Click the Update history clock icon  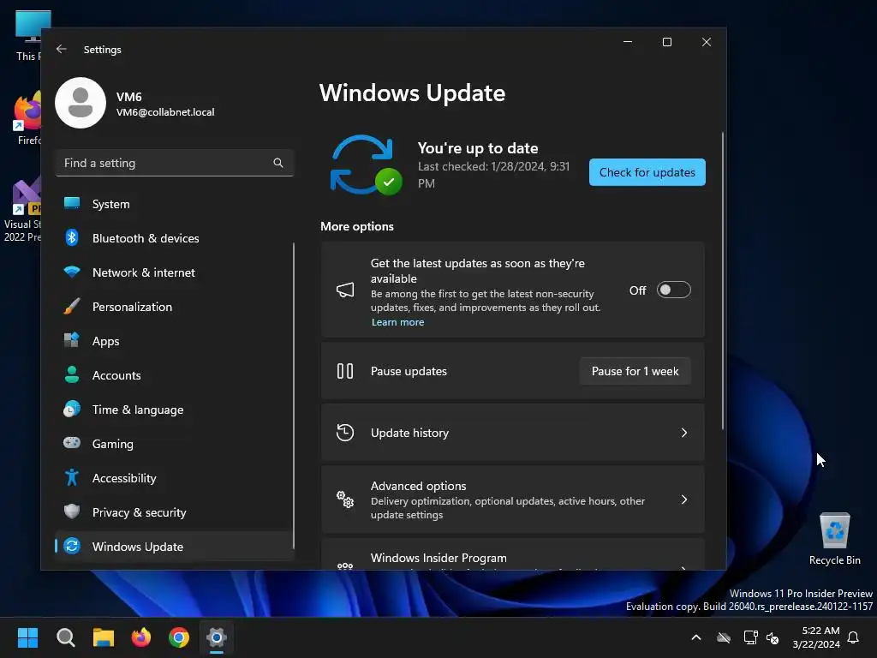click(345, 433)
